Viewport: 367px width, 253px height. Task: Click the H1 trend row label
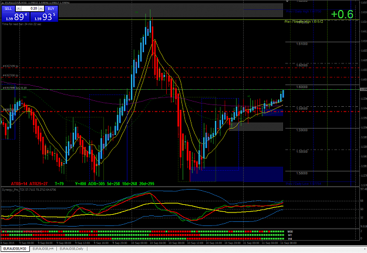(289, 235)
